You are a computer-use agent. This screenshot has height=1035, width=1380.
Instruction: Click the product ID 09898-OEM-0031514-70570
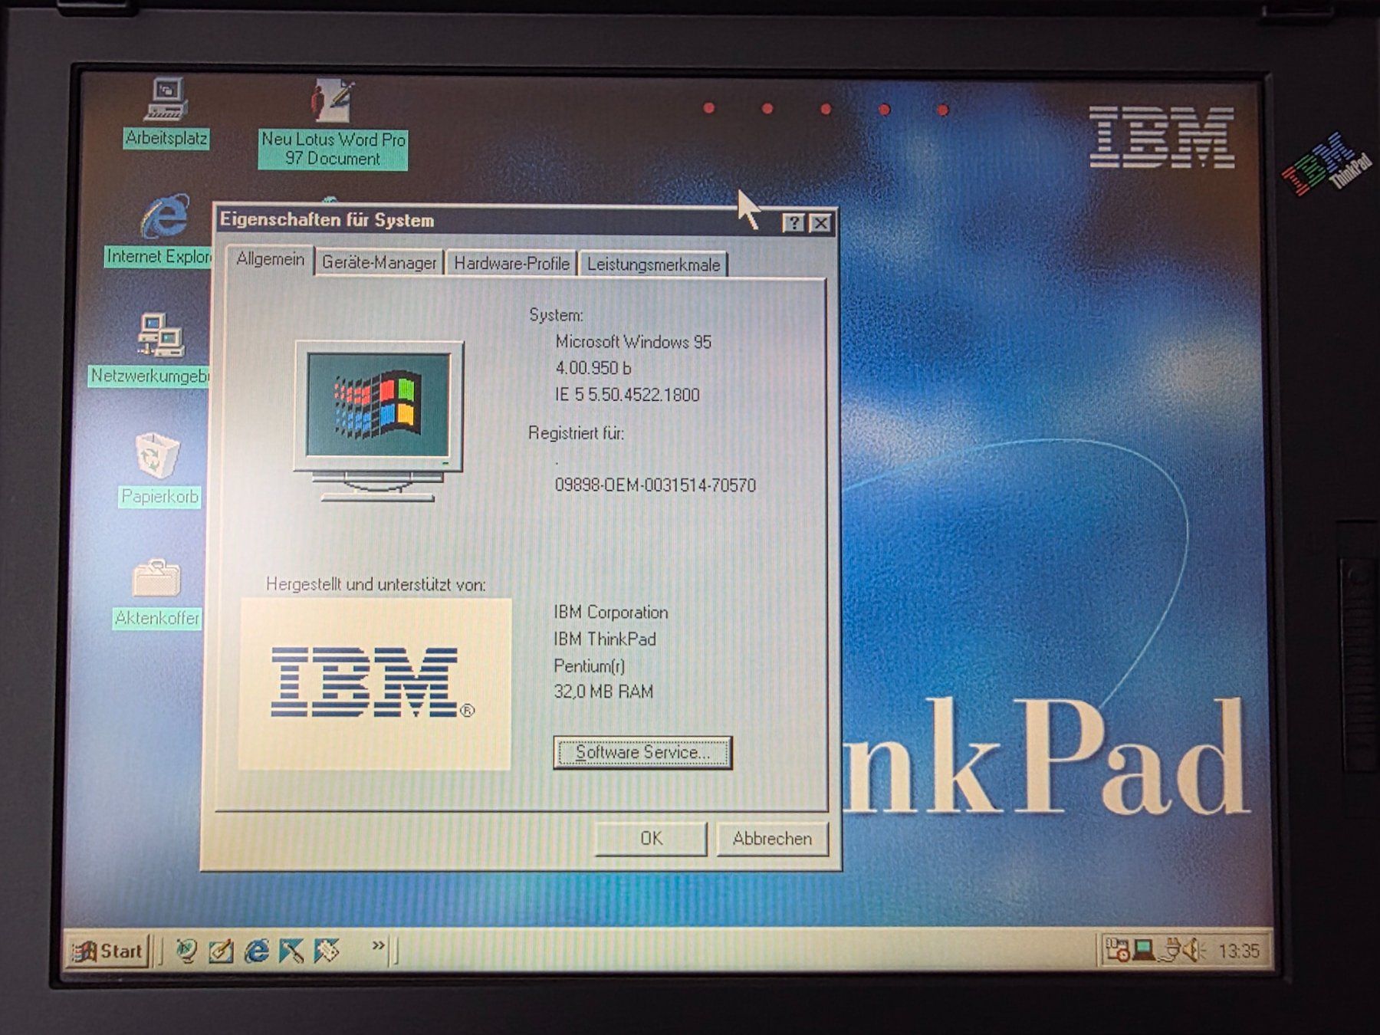(x=655, y=485)
